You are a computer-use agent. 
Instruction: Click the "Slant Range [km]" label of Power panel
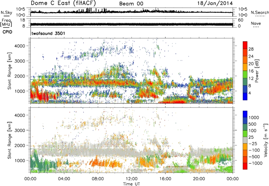pos(9,71)
